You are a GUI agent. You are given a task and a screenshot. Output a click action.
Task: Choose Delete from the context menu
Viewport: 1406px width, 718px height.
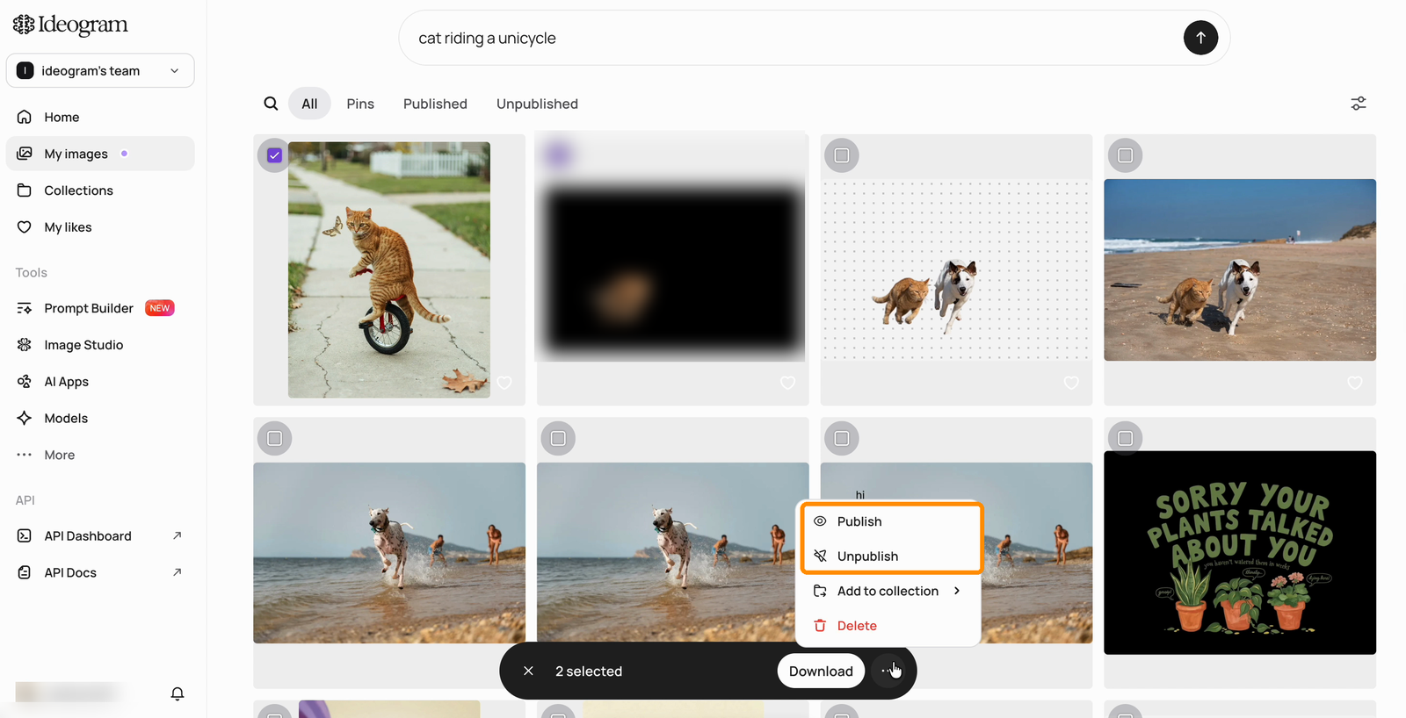click(888, 626)
